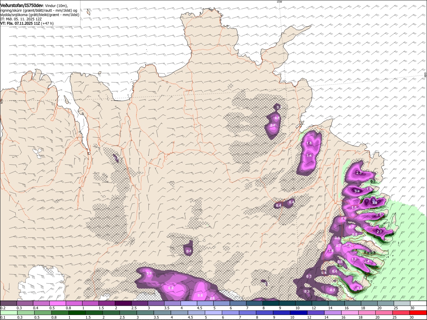Pick the white top legend swatch above 30
Image resolution: width=427 pixels, height=320 pixels.
[419, 303]
